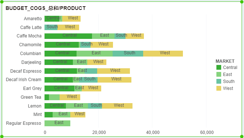The height and width of the screenshot is (138, 244).
Task: Click the Mint product axis label
Action: click(38, 115)
